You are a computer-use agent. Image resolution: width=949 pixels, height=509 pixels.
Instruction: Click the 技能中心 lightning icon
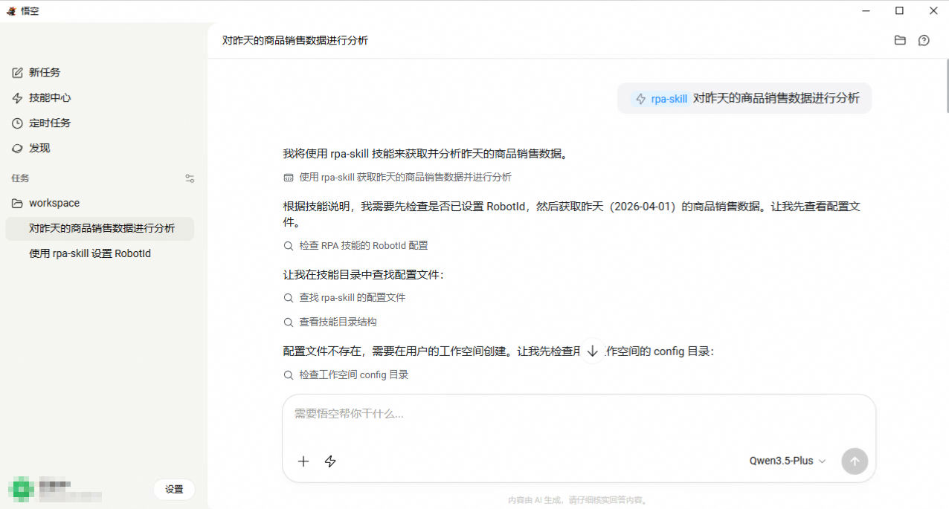click(x=17, y=98)
